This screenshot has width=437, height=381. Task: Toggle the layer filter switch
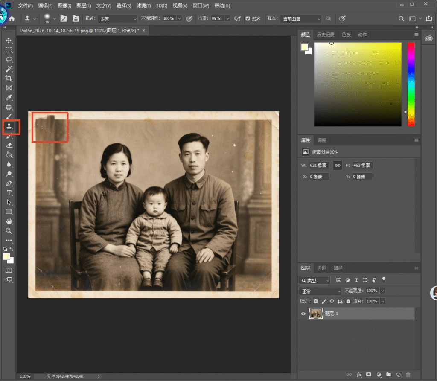[384, 280]
